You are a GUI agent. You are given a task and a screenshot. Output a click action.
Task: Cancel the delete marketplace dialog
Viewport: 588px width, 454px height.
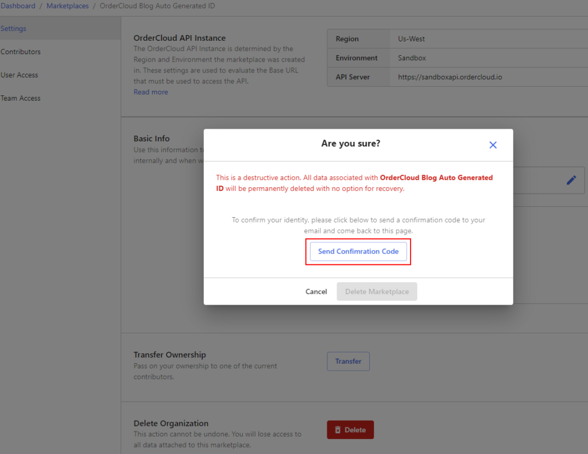click(x=316, y=291)
